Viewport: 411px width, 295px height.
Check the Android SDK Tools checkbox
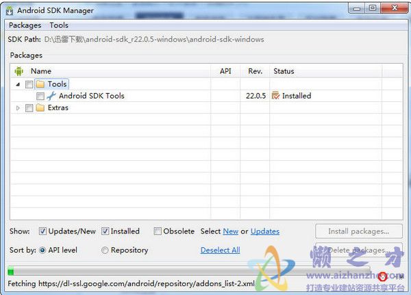coord(40,96)
